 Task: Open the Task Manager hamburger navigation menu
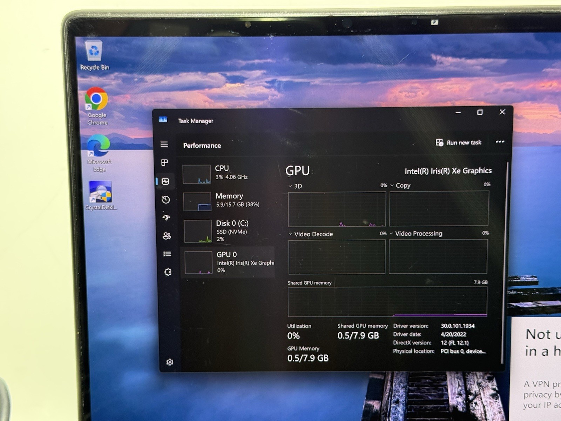[164, 144]
